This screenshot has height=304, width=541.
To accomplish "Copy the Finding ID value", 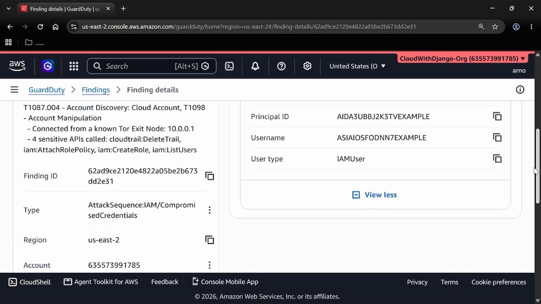I will pyautogui.click(x=210, y=176).
